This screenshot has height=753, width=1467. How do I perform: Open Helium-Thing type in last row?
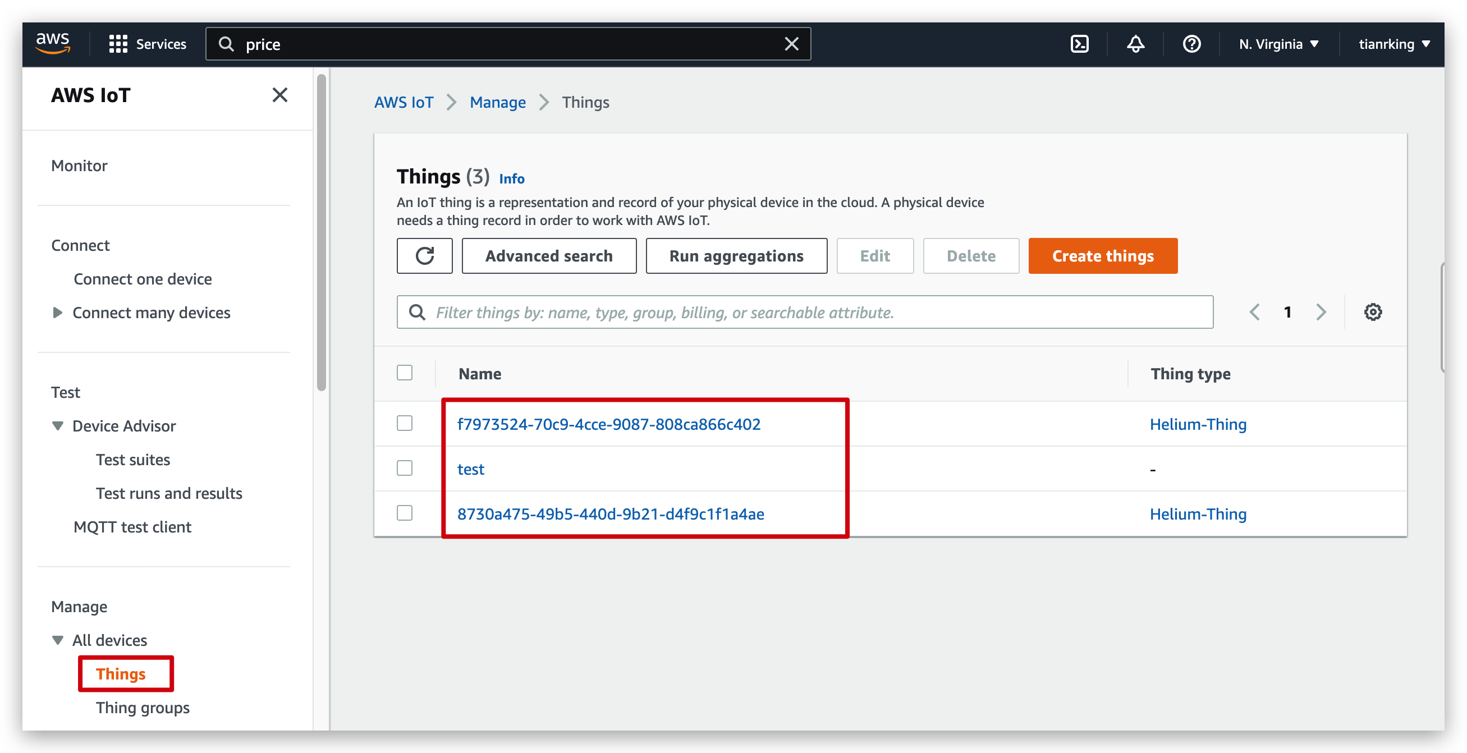1198,514
